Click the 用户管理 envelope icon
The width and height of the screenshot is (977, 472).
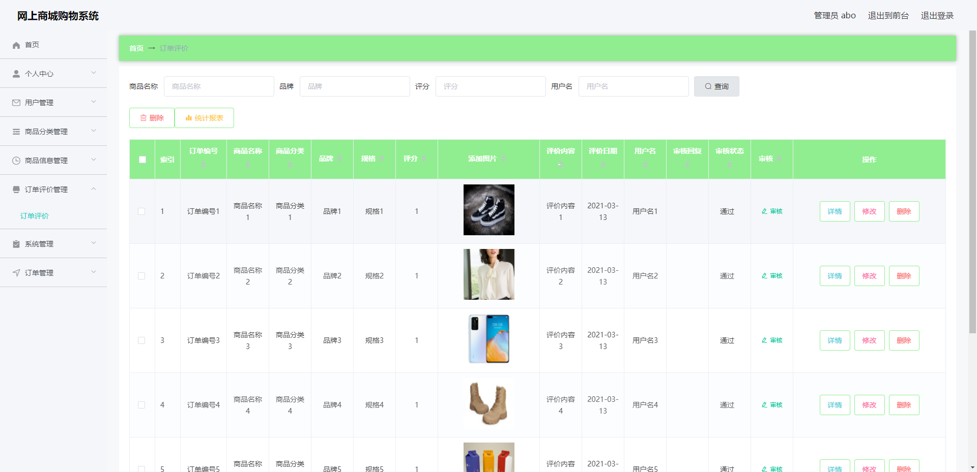[16, 103]
